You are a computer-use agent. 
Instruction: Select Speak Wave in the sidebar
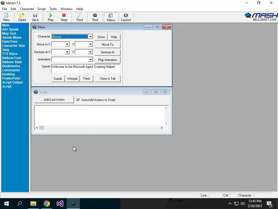point(12,38)
